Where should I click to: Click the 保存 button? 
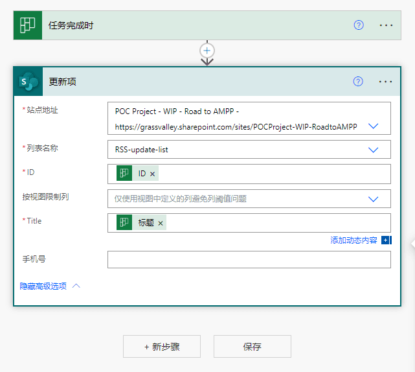click(x=252, y=347)
